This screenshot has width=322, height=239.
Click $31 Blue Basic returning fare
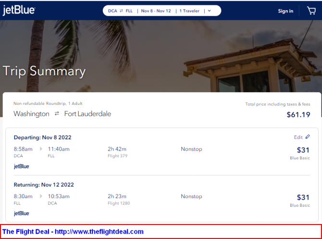pyautogui.click(x=303, y=197)
